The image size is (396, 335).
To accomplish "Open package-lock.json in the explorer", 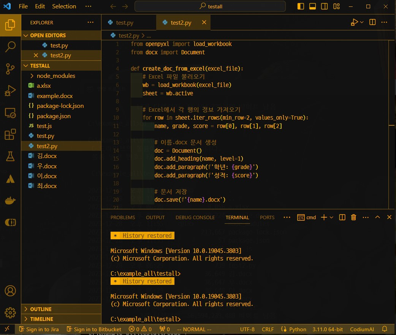I will (61, 106).
